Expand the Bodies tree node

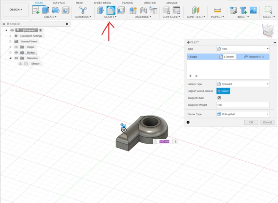[x=10, y=52]
